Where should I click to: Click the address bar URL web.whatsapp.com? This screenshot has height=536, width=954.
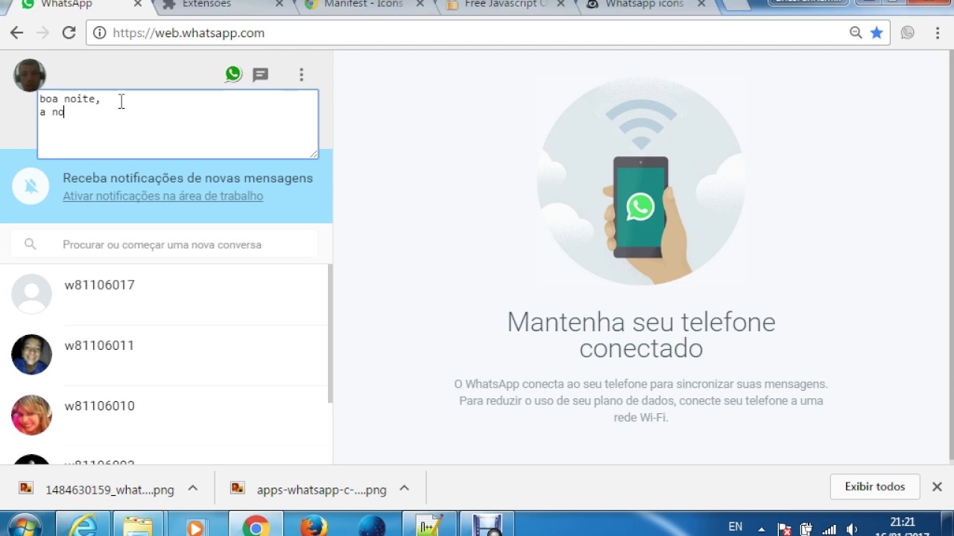click(189, 33)
